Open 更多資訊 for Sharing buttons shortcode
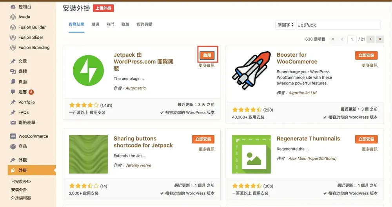 point(207,149)
